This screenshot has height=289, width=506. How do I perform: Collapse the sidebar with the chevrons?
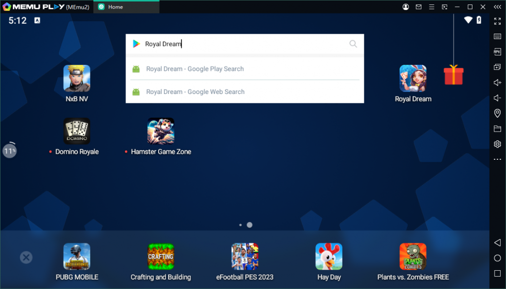[498, 7]
